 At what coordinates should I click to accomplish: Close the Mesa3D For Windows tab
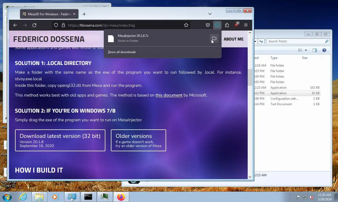74,14
